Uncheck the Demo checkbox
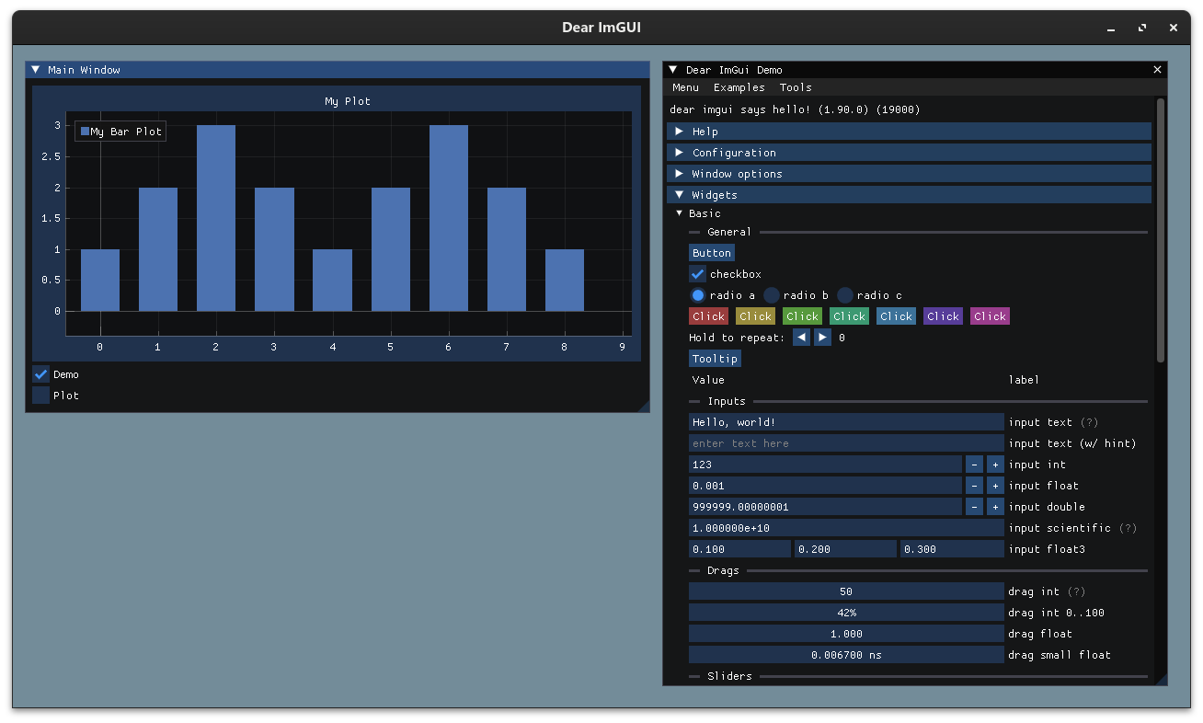The image size is (1203, 723). 40,374
